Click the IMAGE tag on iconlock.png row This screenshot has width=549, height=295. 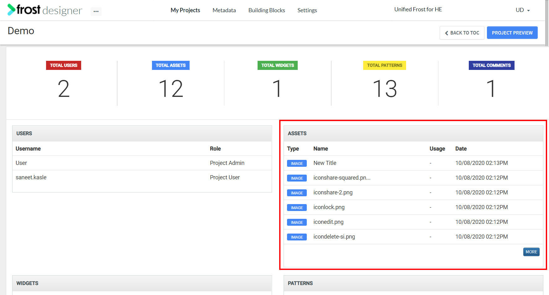pos(297,208)
